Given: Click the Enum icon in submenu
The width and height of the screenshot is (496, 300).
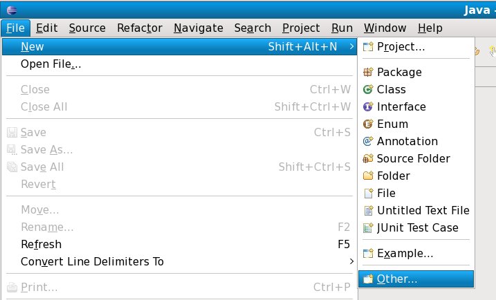Looking at the screenshot, I should coord(368,124).
